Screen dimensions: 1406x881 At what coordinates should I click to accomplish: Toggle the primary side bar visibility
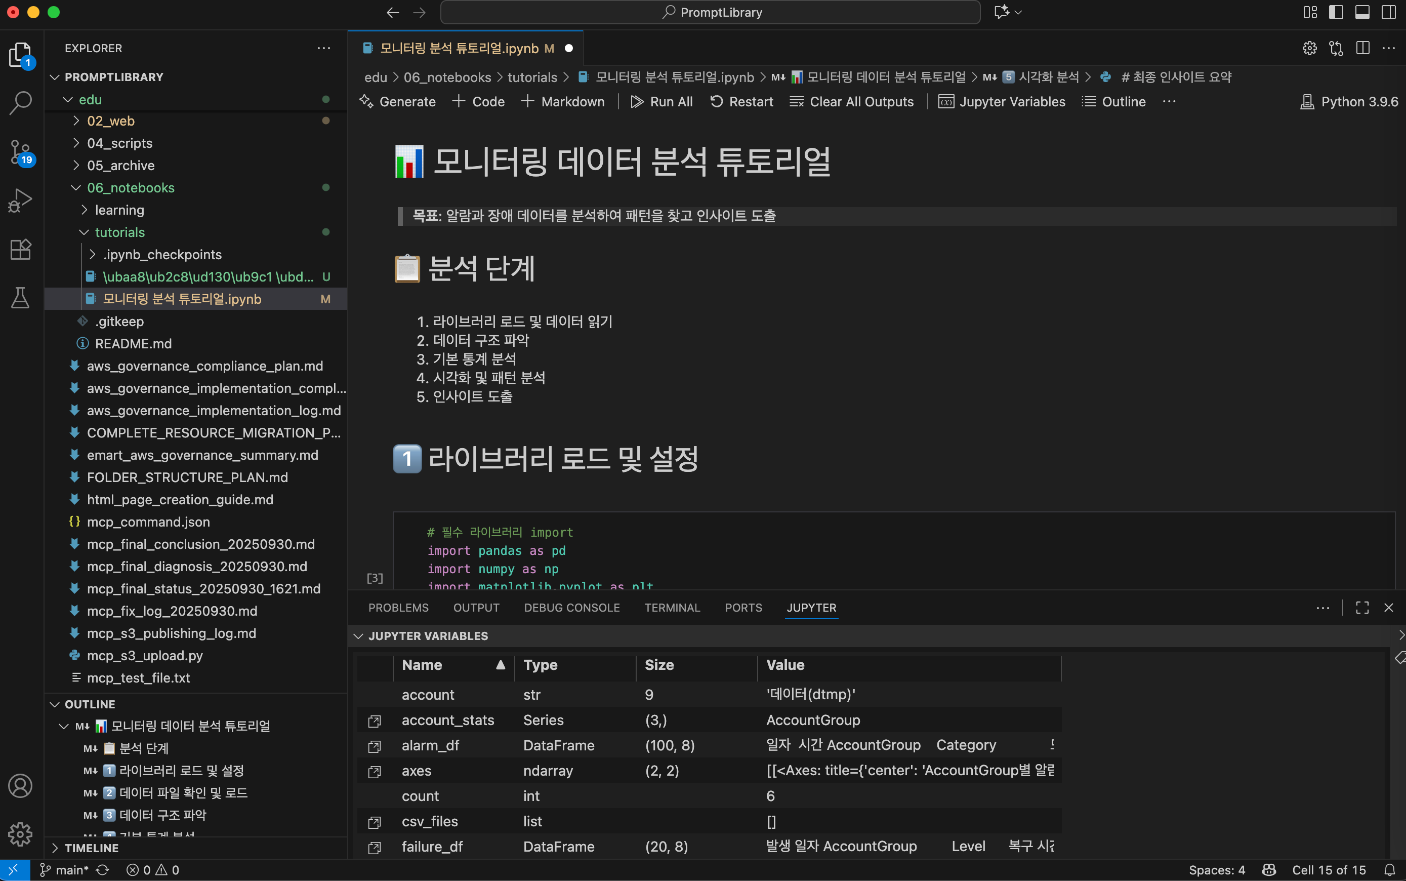coord(1336,12)
